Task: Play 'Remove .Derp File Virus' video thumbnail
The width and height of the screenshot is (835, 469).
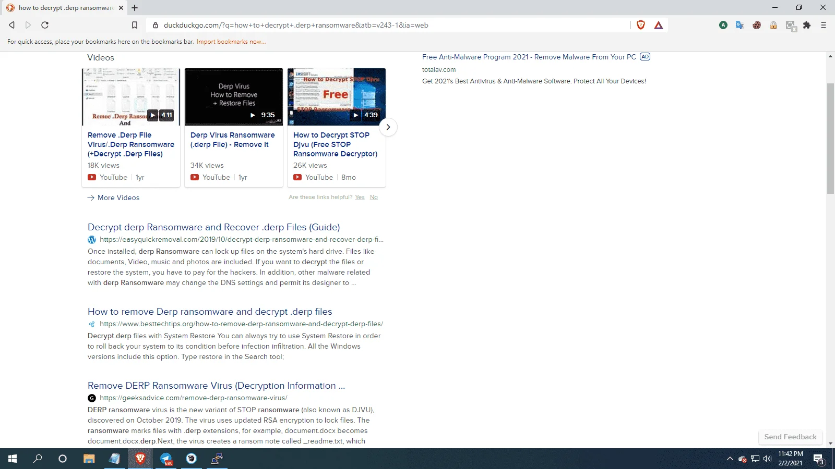Action: pyautogui.click(x=131, y=97)
